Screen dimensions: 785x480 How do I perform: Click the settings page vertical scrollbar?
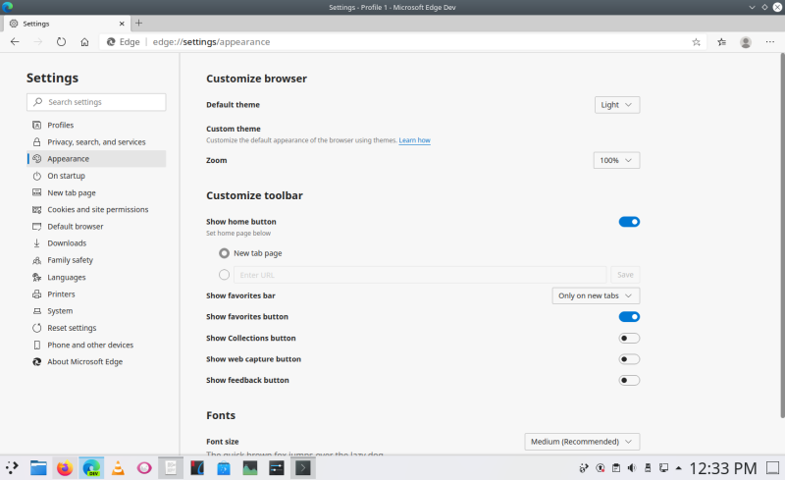coord(782,236)
